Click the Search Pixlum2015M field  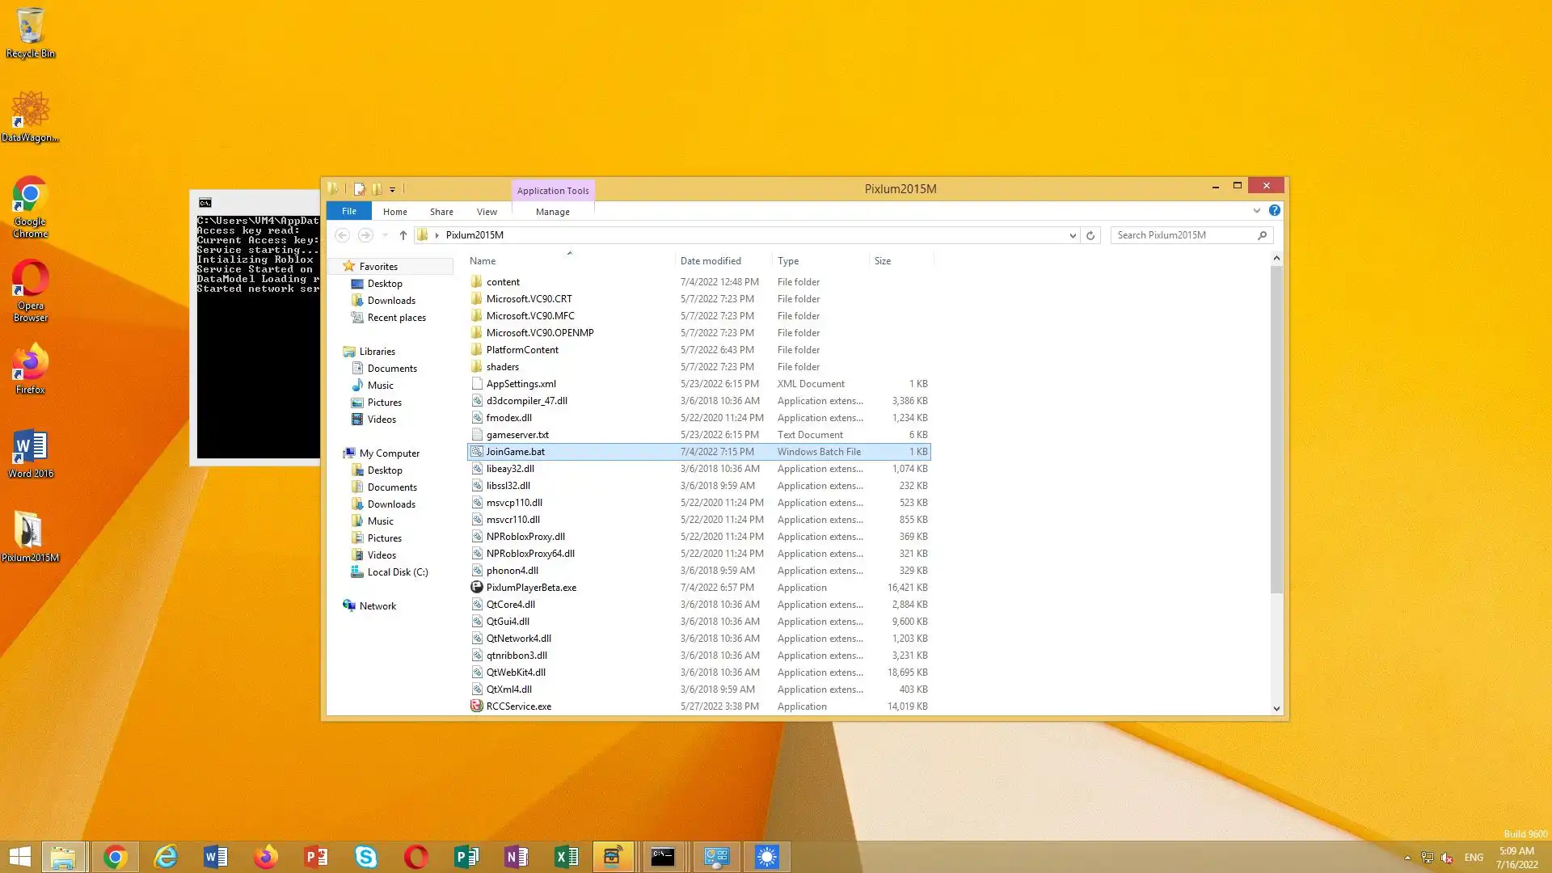pos(1184,235)
